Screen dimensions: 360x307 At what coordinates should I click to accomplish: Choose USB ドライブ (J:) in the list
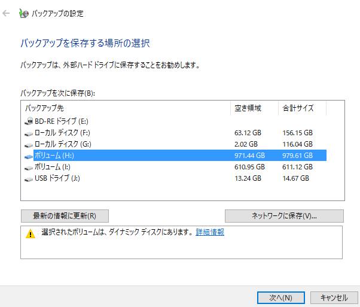57,178
